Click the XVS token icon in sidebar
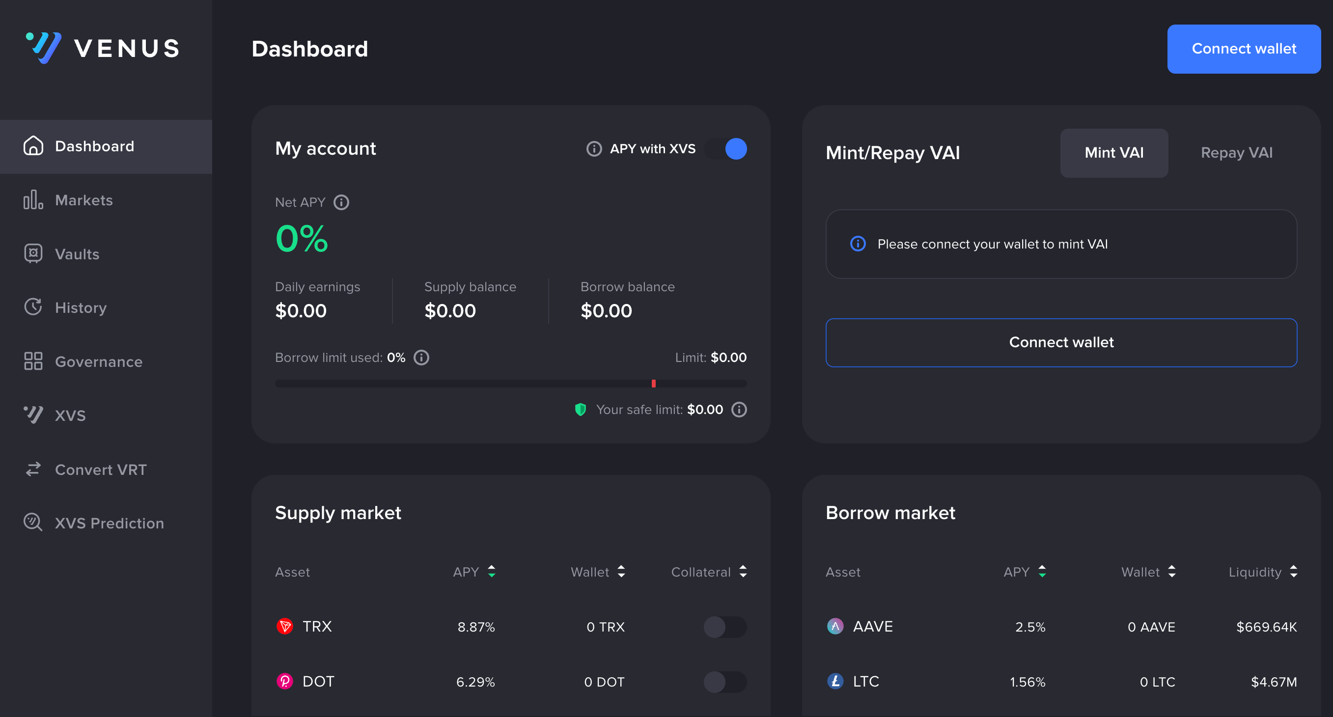 click(33, 415)
